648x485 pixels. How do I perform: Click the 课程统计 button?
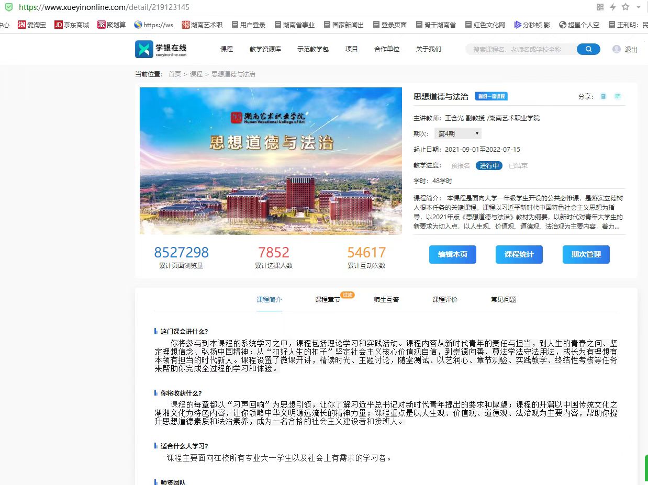[x=519, y=254]
